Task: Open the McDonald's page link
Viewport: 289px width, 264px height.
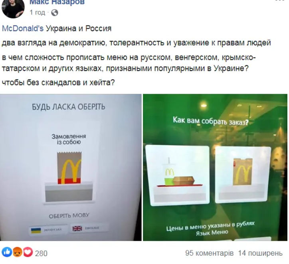Action: tap(23, 29)
